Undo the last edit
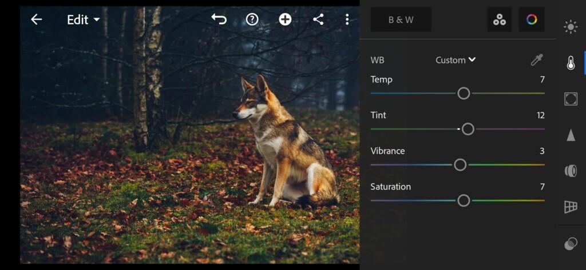Screen dimensions: 586x270 (219, 19)
